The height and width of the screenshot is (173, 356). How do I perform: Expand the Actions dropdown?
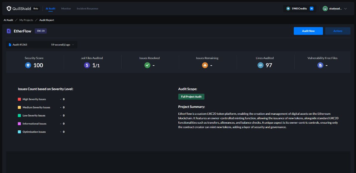click(x=338, y=31)
